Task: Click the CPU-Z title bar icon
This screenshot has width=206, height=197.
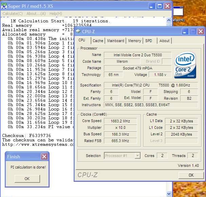Action: point(78,32)
